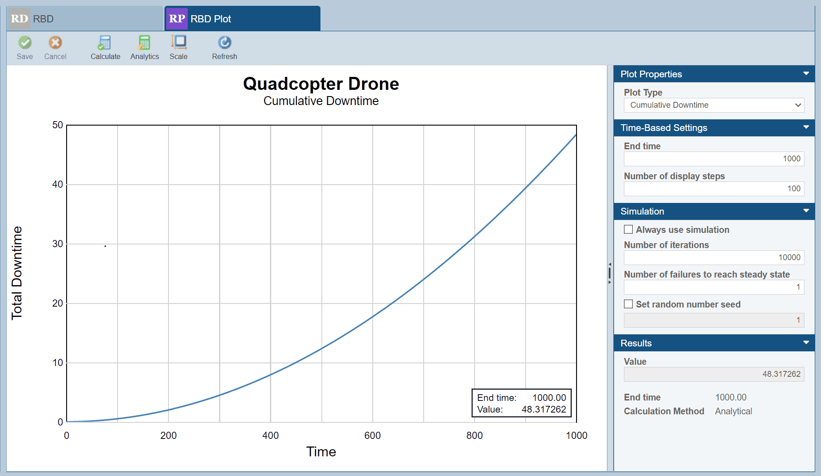Viewport: 821px width, 476px height.
Task: Switch to the RBD tab
Action: point(85,19)
